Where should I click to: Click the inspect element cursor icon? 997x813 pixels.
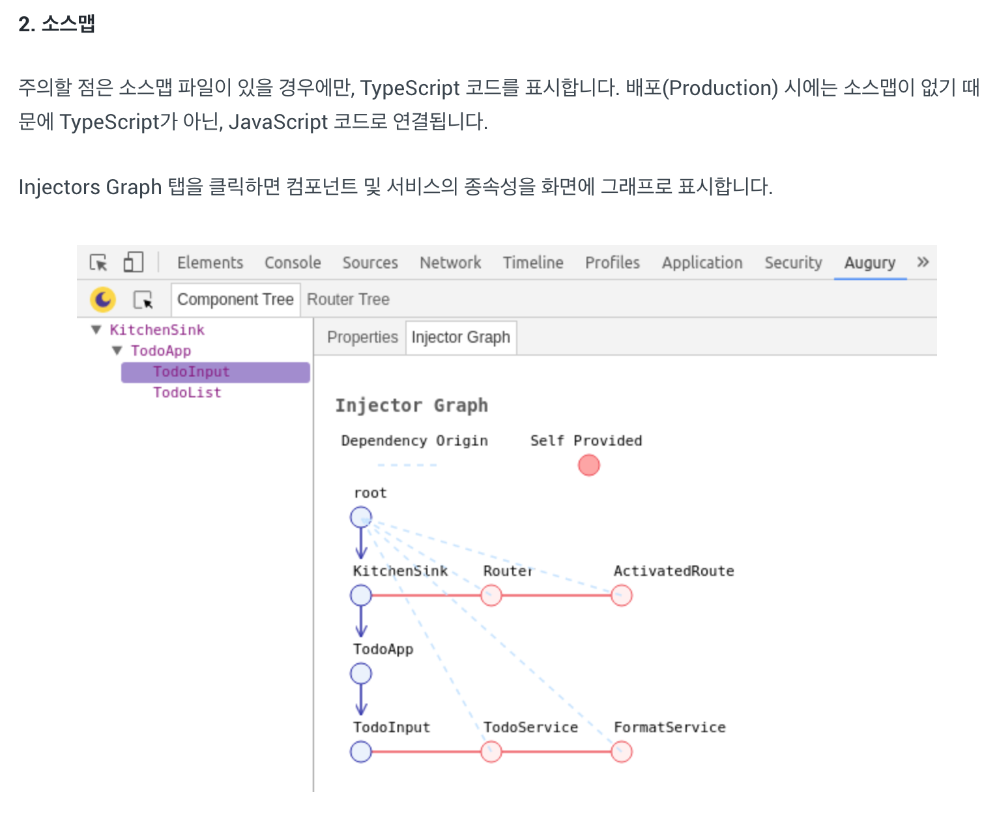[98, 263]
